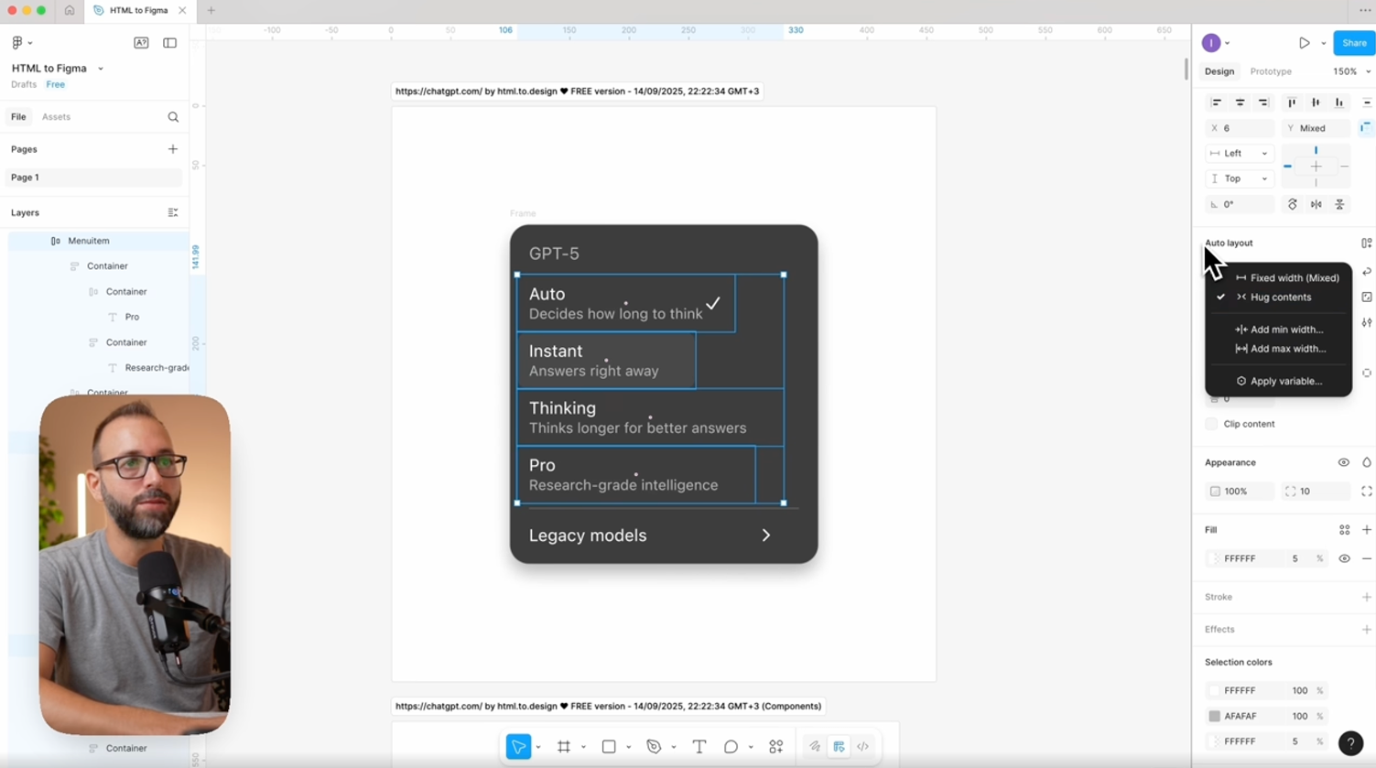Screen dimensions: 1376x768
Task: Open the help question mark button
Action: click(x=1350, y=744)
